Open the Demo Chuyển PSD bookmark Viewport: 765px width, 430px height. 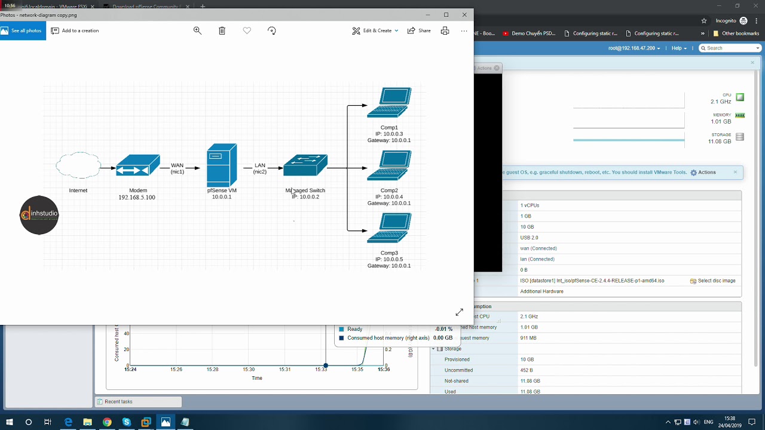pyautogui.click(x=529, y=33)
